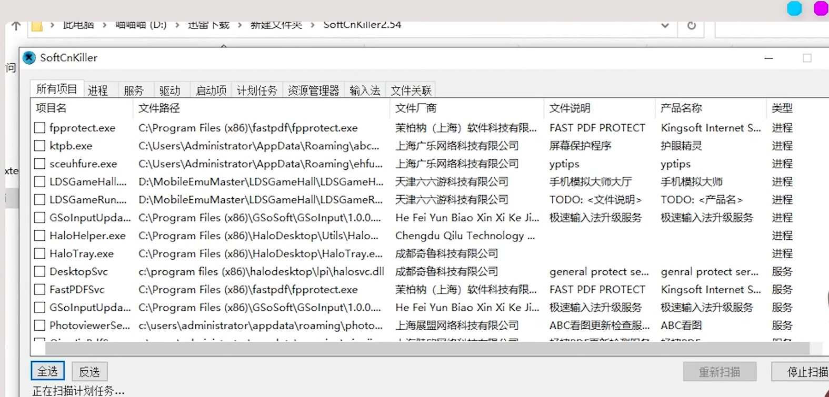Check the HaloHelper.exe checkbox
The width and height of the screenshot is (829, 397).
coord(39,236)
